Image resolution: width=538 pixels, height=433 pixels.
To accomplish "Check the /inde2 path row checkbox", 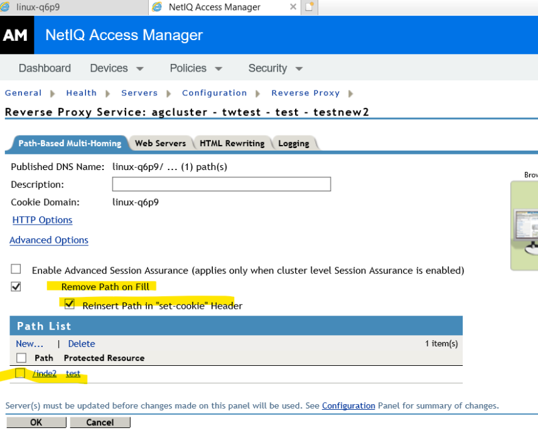I will tap(20, 373).
